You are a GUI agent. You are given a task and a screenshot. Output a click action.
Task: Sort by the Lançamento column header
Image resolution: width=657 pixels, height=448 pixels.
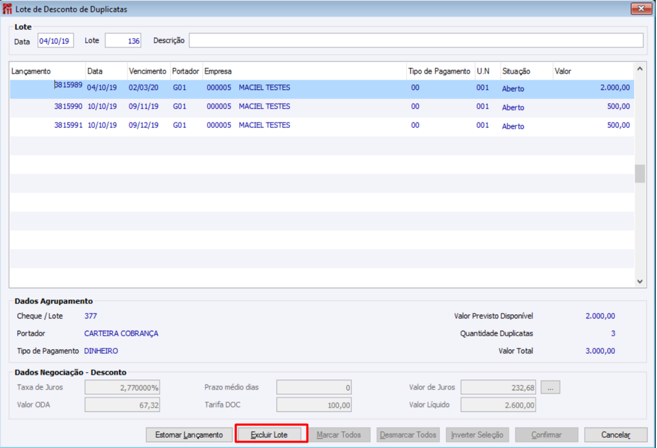pos(47,72)
